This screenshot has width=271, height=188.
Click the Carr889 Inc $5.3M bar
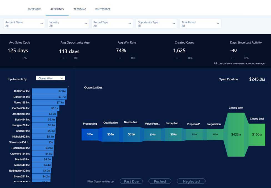coord(44,131)
